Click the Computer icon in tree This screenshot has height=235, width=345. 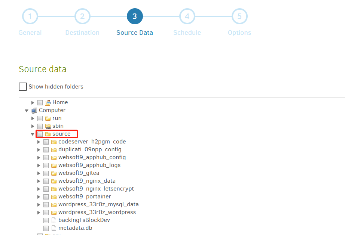coord(34,110)
